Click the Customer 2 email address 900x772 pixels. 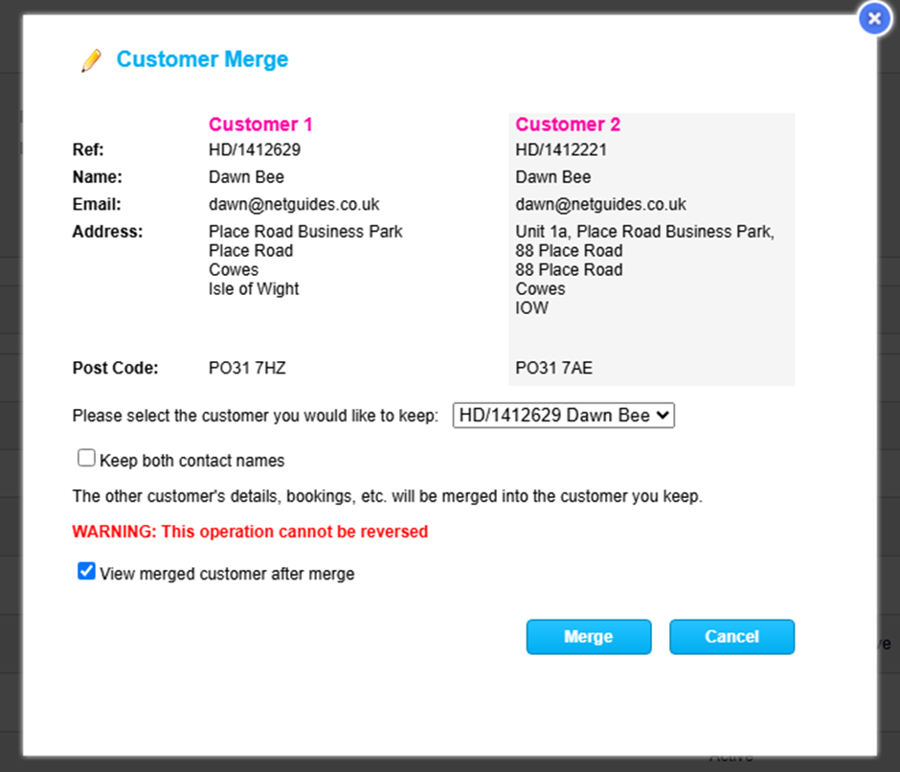pos(600,204)
